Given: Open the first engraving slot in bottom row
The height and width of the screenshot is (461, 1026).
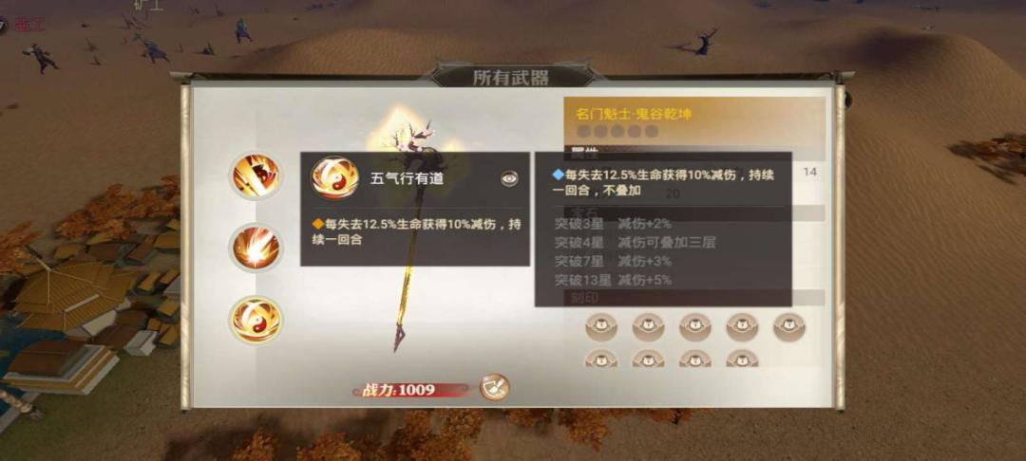Looking at the screenshot, I should click(x=600, y=358).
